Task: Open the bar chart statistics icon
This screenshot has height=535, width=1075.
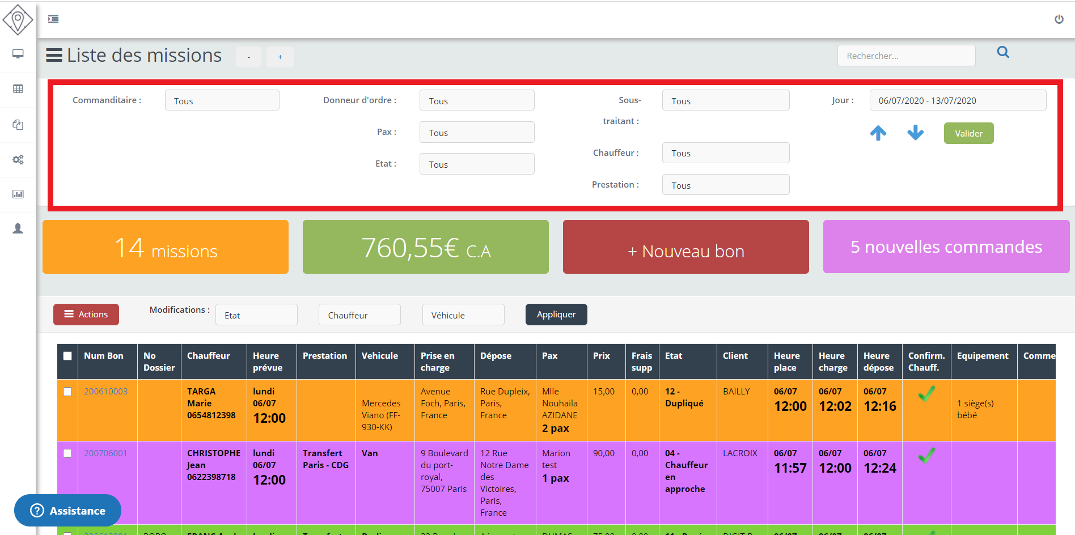Action: [x=18, y=194]
